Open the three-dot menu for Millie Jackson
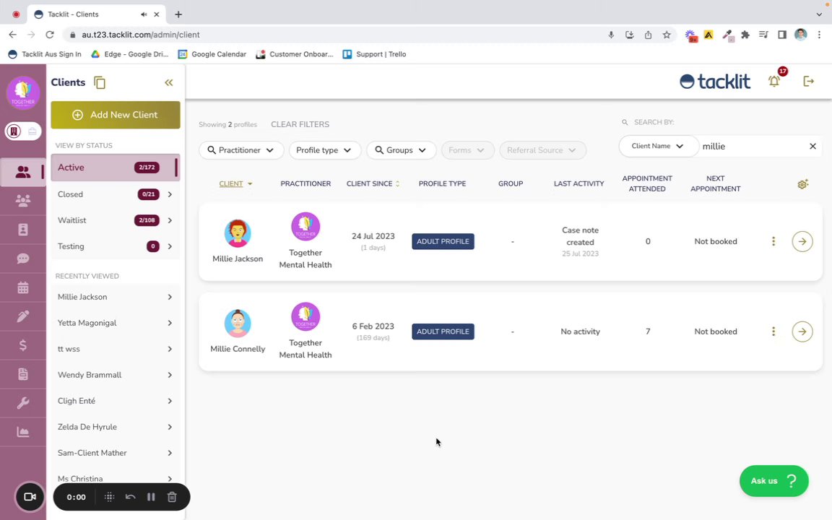Image resolution: width=832 pixels, height=520 pixels. click(x=773, y=241)
